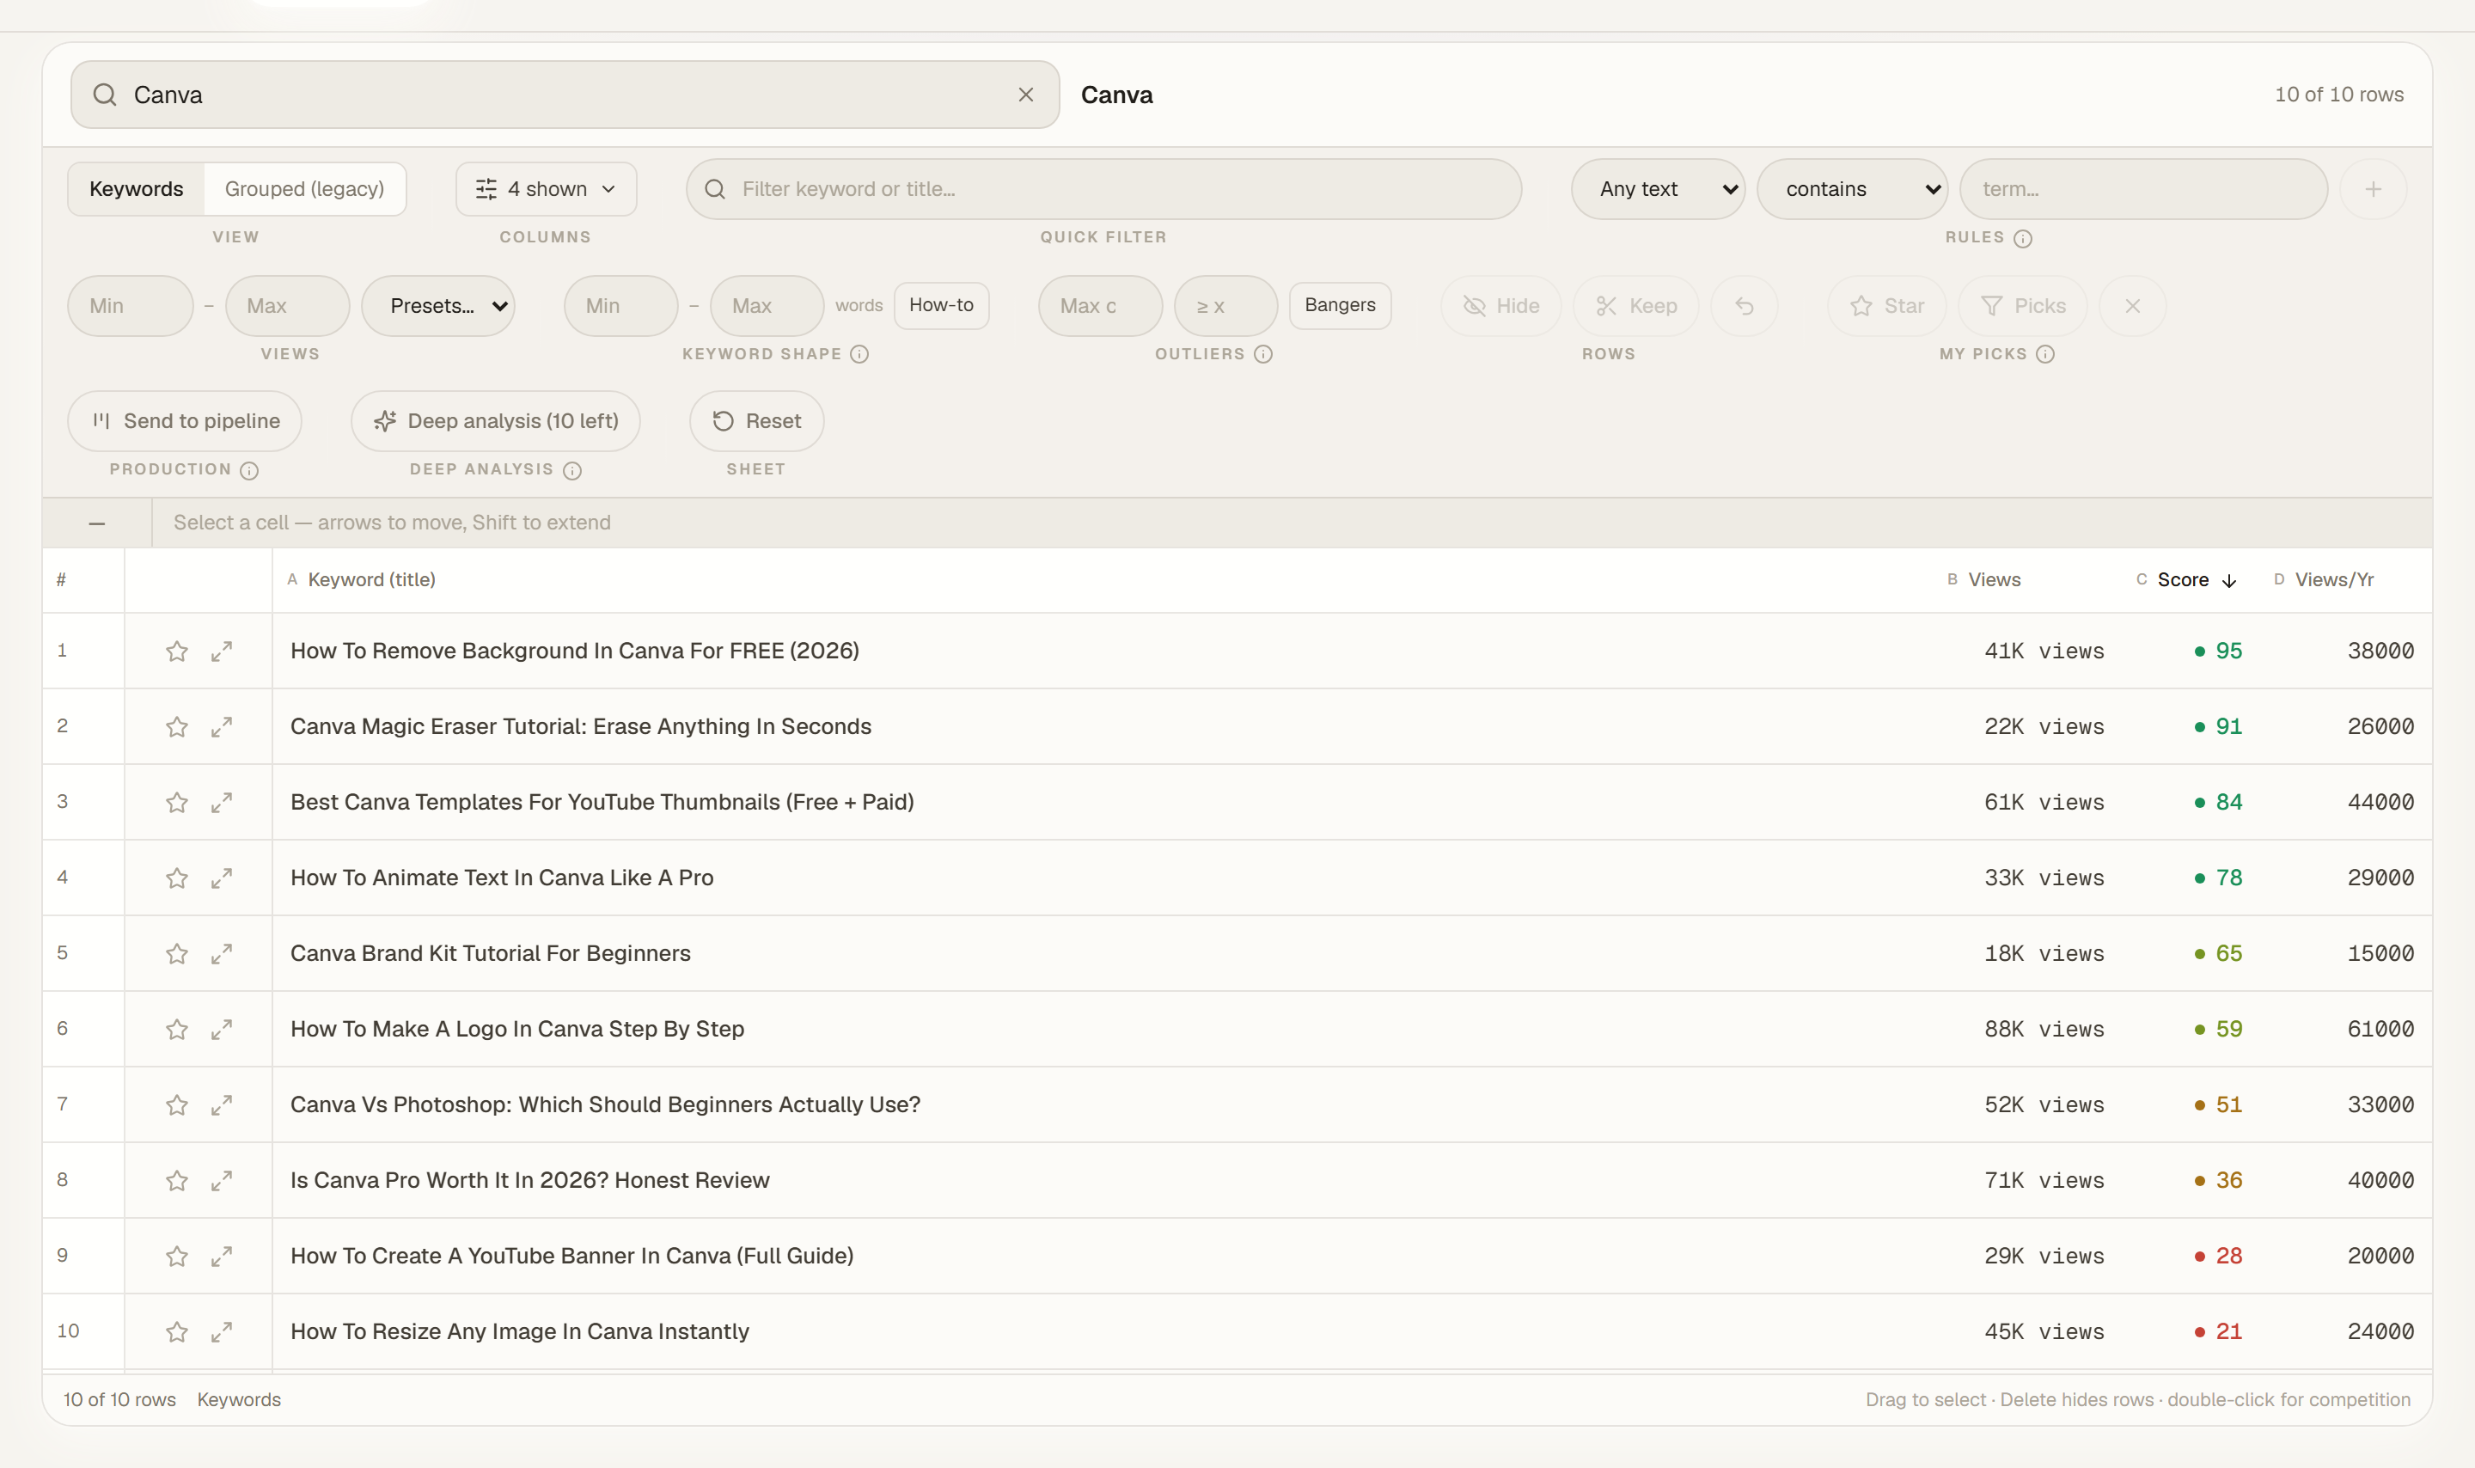Clear my picks with the X button
This screenshot has height=1468, width=2475.
pos(2133,306)
